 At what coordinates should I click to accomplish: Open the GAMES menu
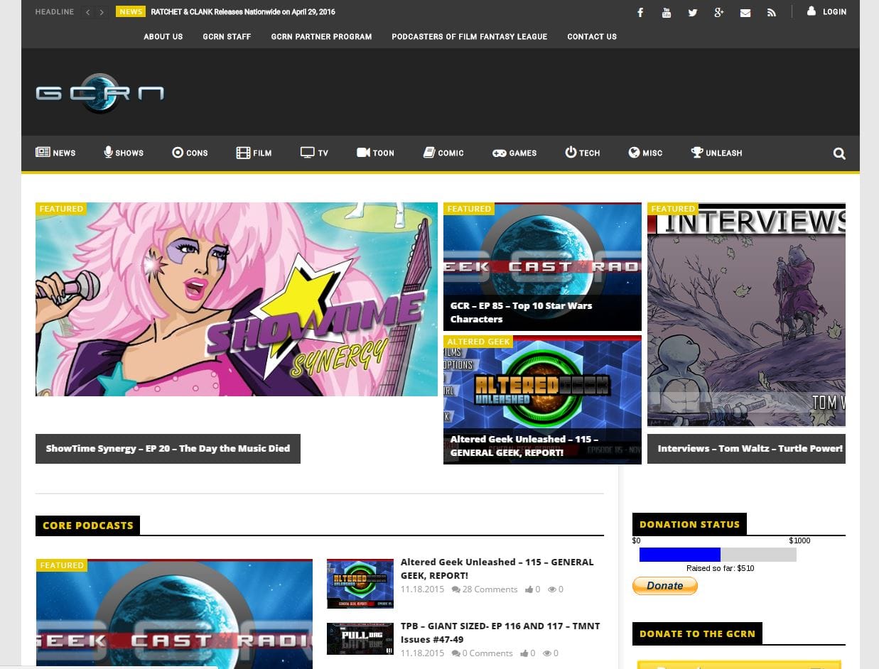coord(514,153)
